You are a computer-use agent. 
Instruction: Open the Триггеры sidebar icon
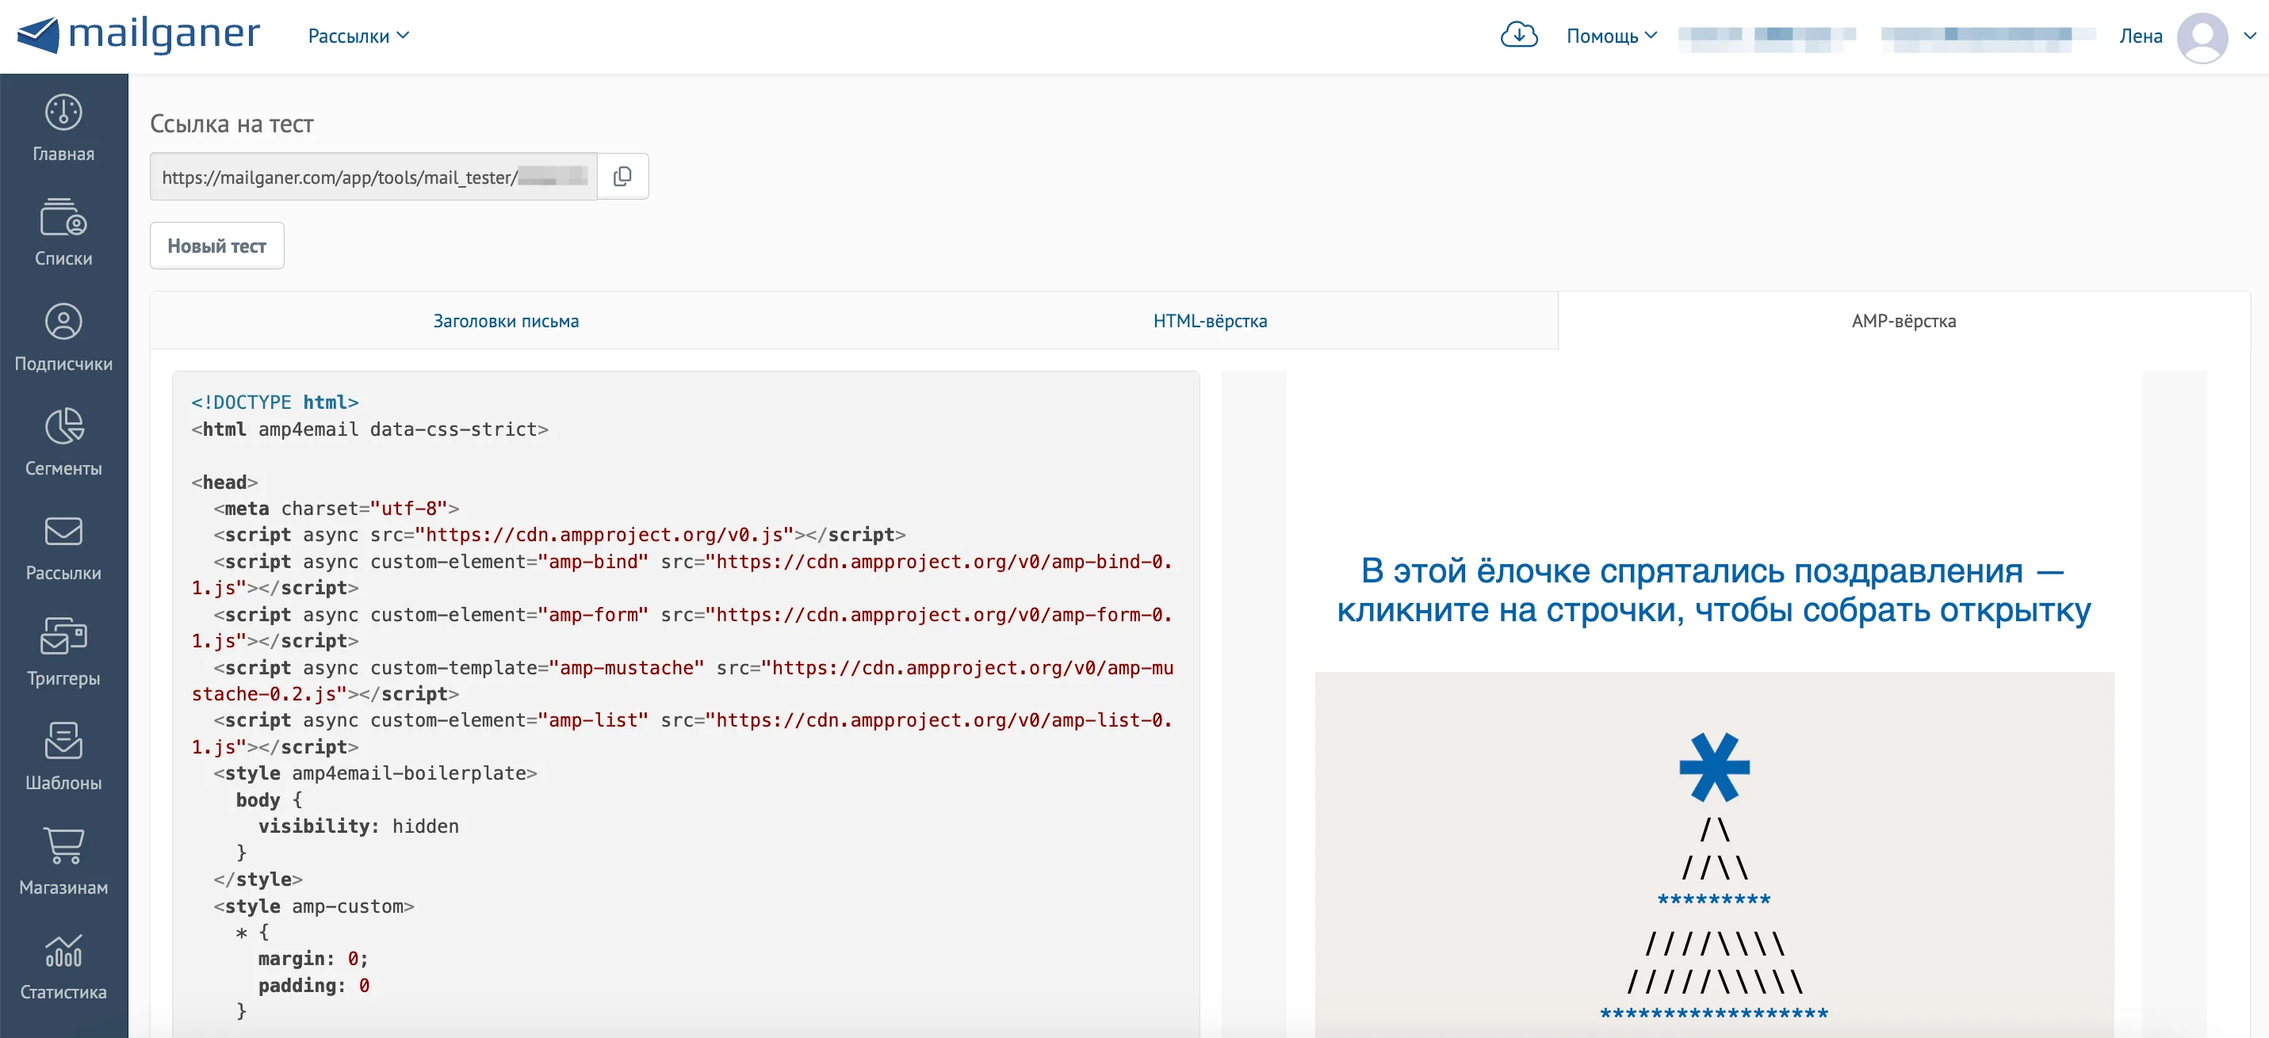click(63, 635)
